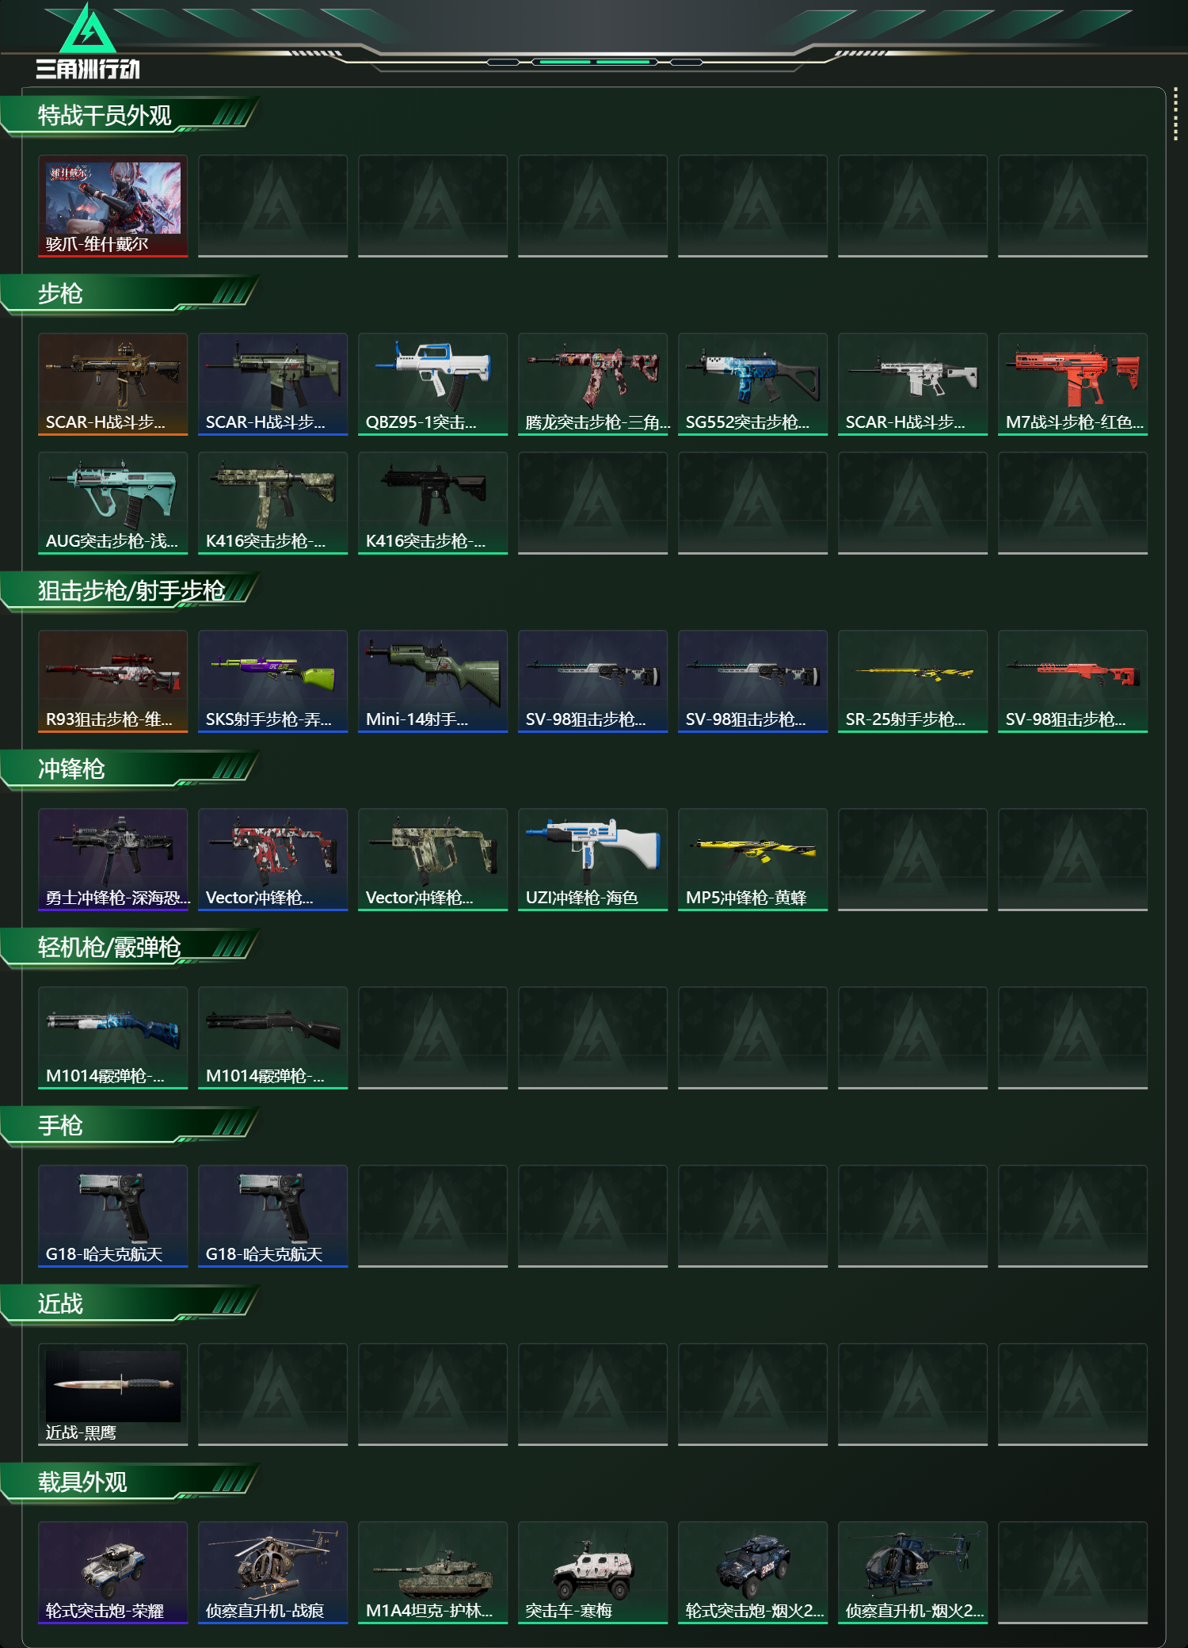Pick the AUG突击步枪 light teal skin
1188x1648 pixels.
[113, 503]
